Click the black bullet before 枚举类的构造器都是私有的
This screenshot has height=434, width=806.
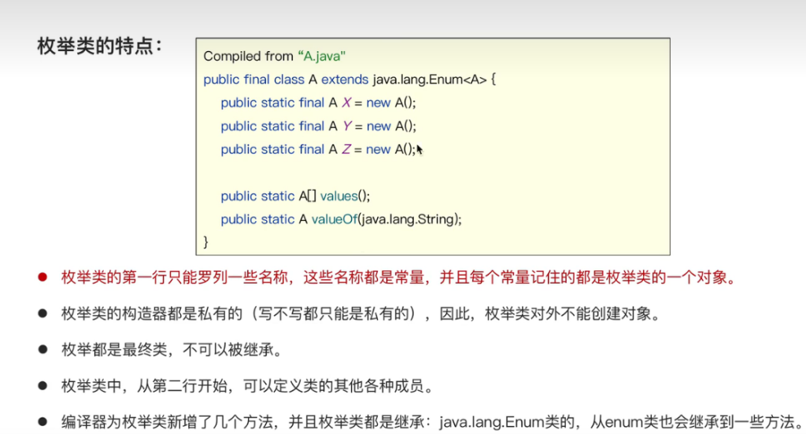43,314
